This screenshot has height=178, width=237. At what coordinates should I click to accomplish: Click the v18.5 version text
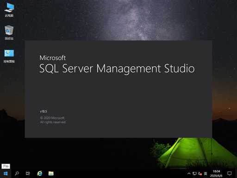(x=44, y=111)
